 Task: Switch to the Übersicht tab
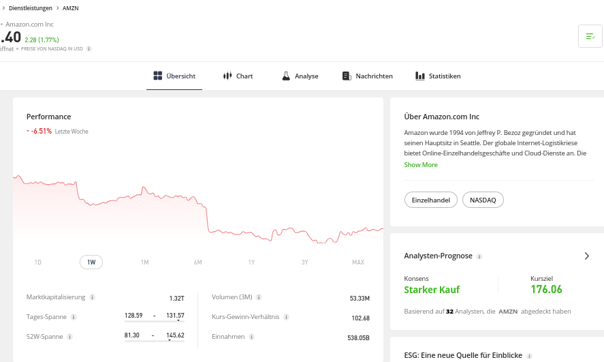pyautogui.click(x=174, y=76)
